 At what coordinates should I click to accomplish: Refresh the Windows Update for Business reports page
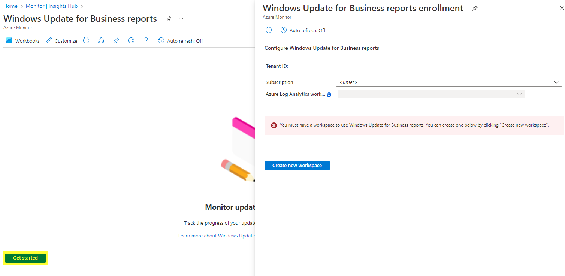(x=86, y=40)
